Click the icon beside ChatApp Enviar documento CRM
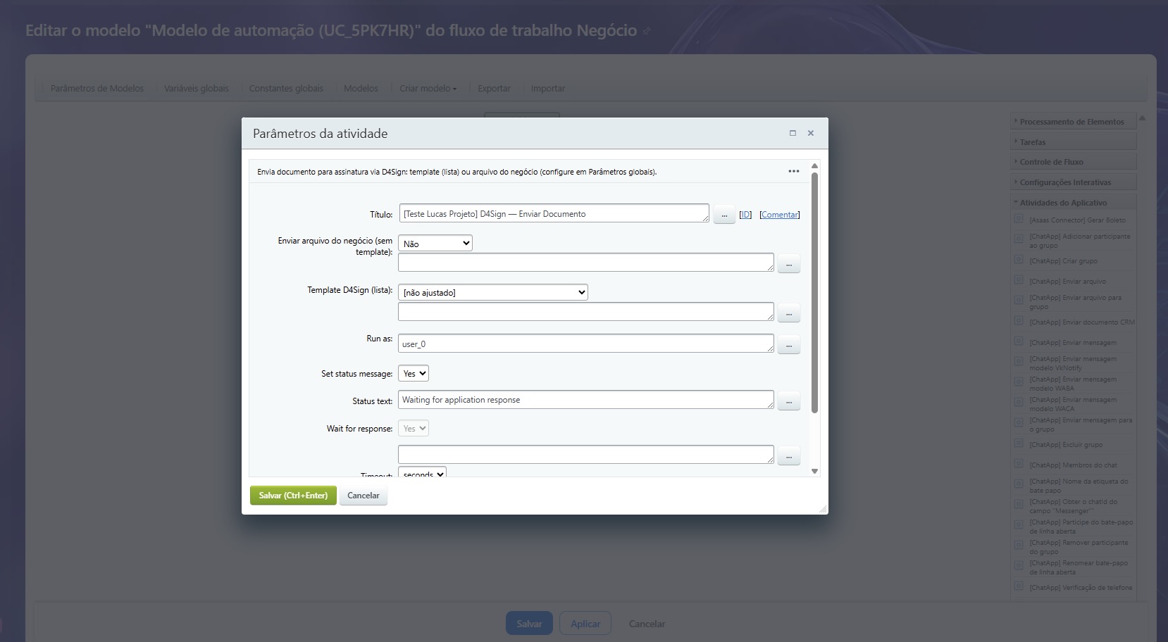1168x642 pixels. [x=1019, y=321]
